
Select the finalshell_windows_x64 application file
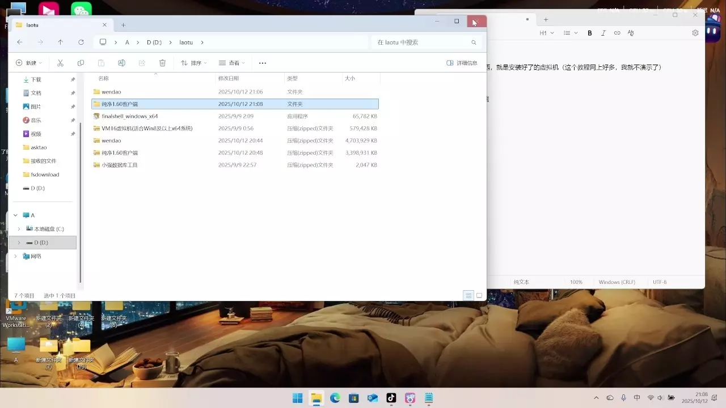point(235,116)
